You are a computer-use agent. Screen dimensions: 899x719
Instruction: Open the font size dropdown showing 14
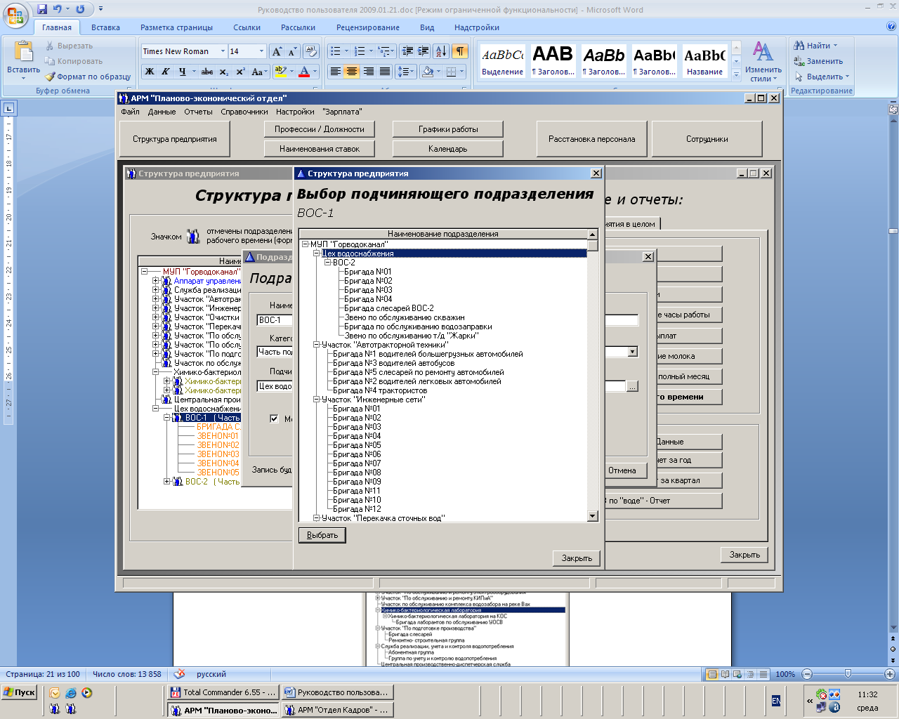coord(261,51)
